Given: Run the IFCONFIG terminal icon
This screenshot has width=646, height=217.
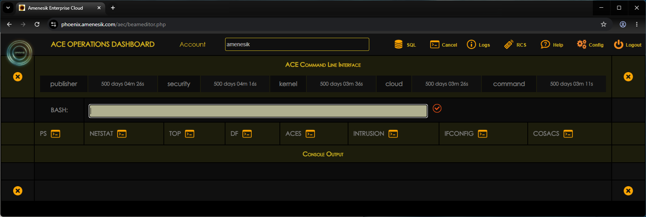Looking at the screenshot, I should 483,134.
